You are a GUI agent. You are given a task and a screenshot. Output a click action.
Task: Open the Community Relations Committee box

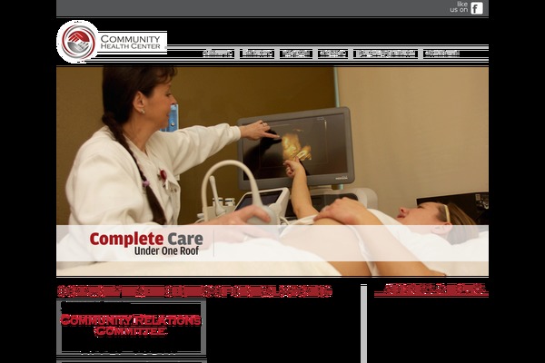coord(131,327)
